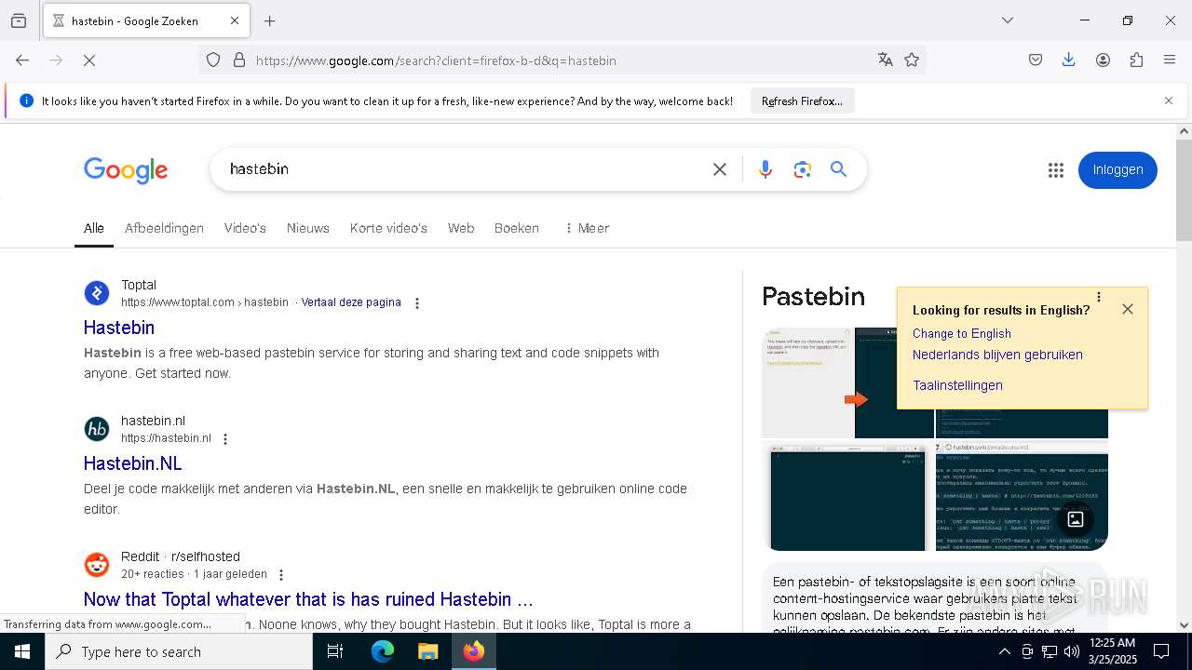This screenshot has width=1192, height=670.
Task: Save page to Pocket
Action: (1036, 60)
